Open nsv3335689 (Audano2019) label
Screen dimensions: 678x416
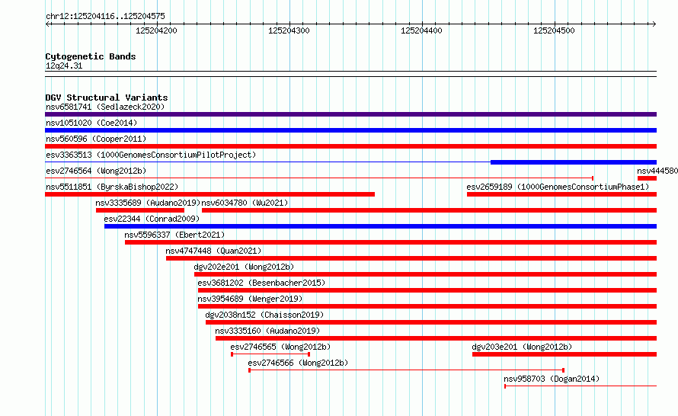coord(148,203)
